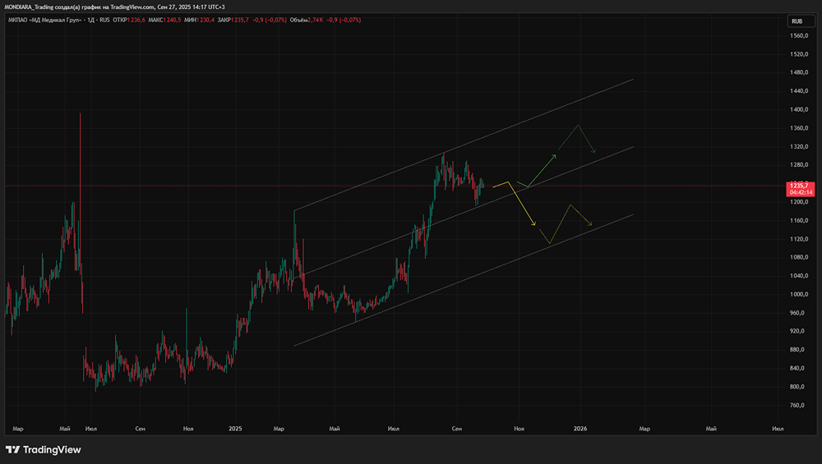Screen dimensions: 822x464
Task: Click the 1160,0 price axis label
Action: 799,220
